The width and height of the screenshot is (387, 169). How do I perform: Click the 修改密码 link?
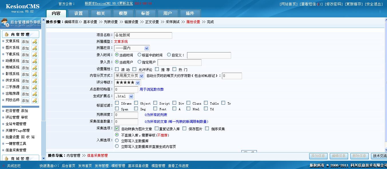coord(334,4)
